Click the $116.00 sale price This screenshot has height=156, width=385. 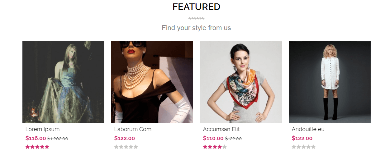(36, 138)
